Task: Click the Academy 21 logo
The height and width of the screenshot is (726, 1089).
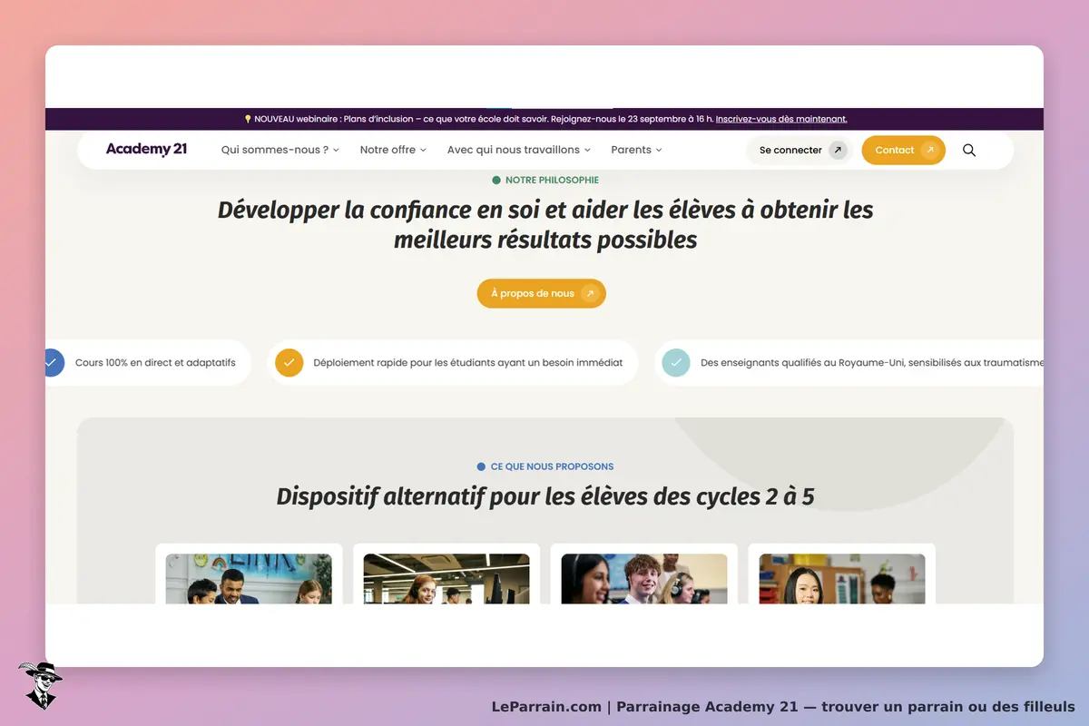Action: 146,150
